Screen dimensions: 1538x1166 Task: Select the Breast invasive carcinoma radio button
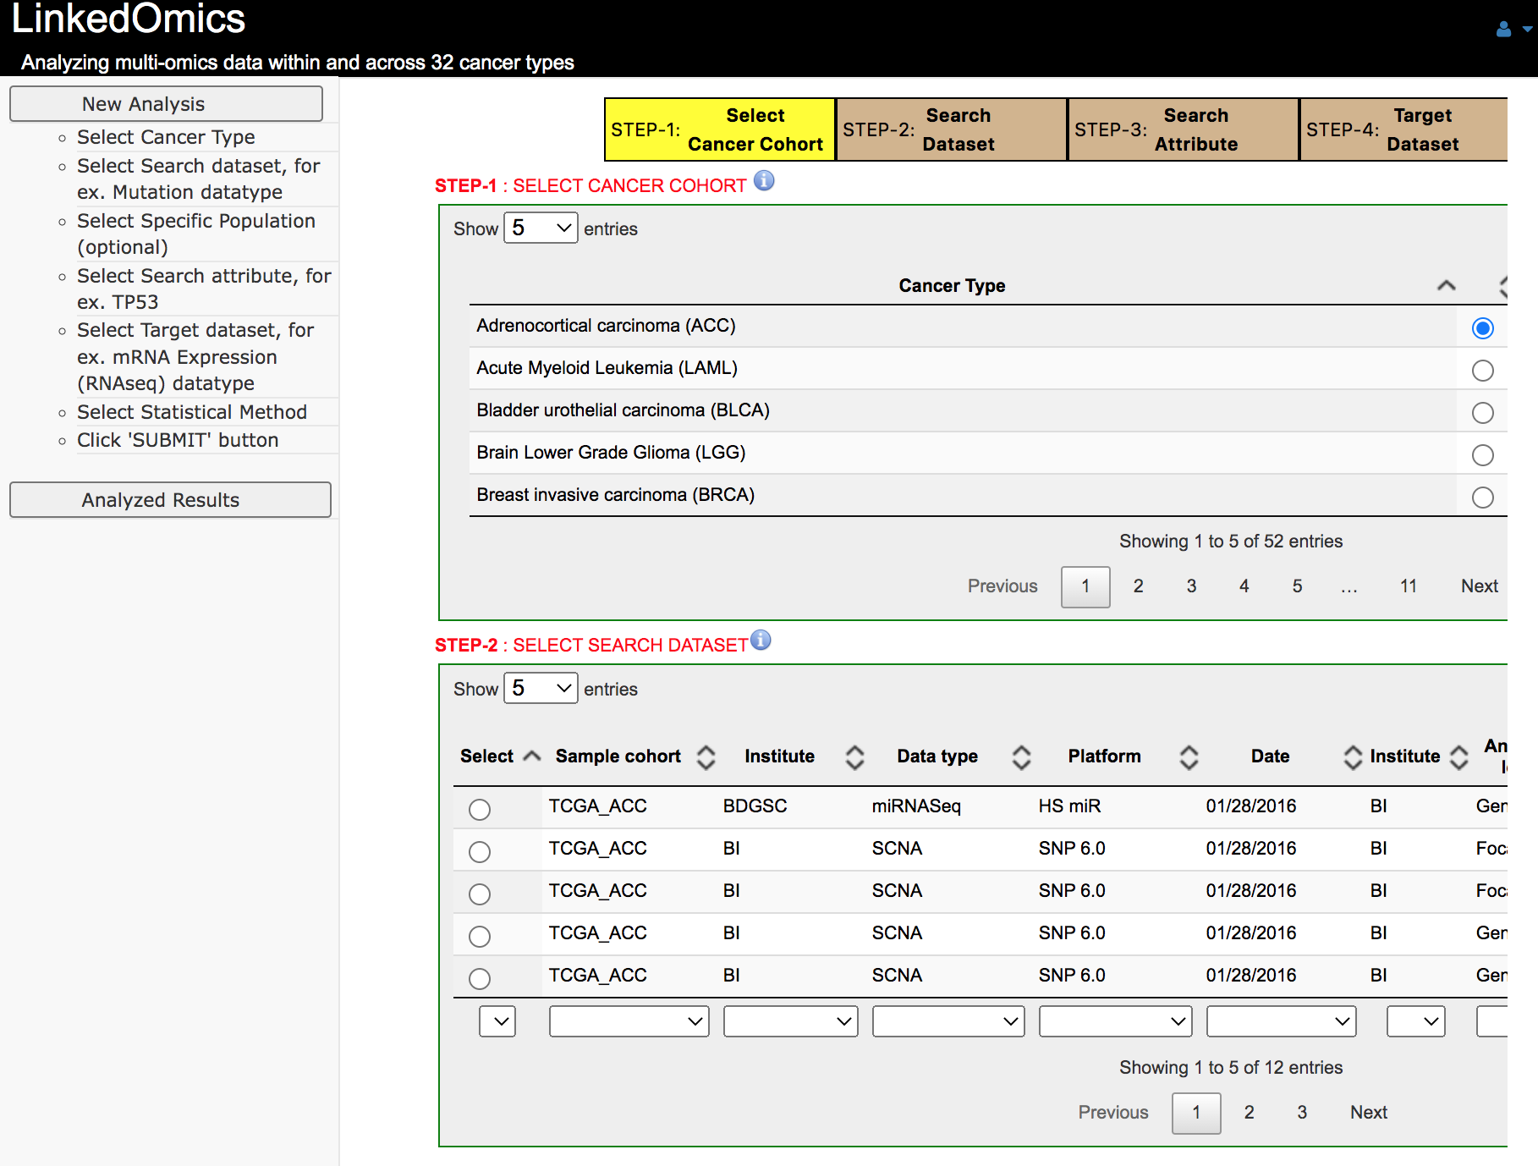[1482, 498]
